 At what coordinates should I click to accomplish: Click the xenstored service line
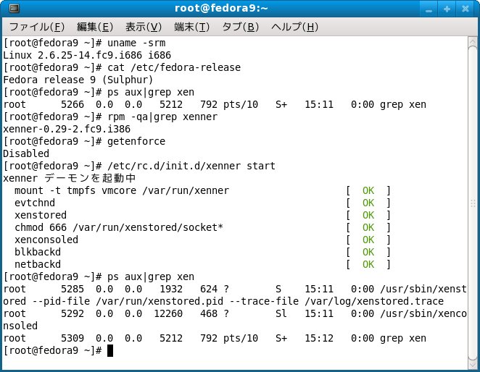[x=41, y=215]
